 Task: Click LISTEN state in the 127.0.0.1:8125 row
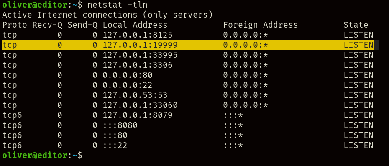358,35
